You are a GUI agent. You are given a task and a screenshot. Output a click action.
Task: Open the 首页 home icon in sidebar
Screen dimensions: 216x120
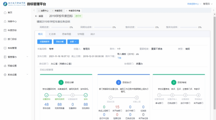click(5, 13)
